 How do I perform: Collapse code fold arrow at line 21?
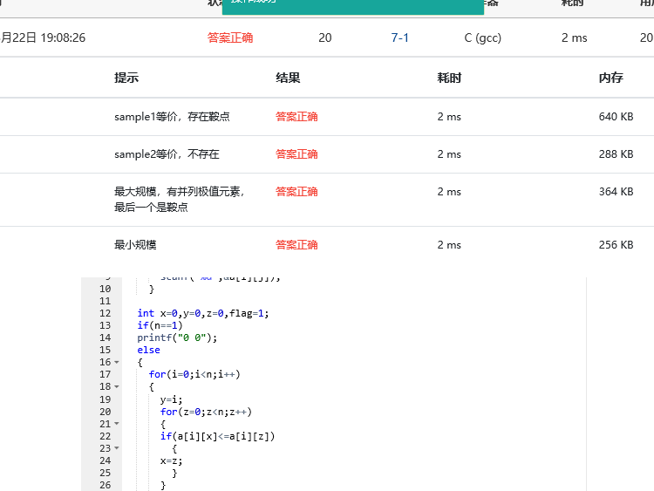(x=117, y=424)
